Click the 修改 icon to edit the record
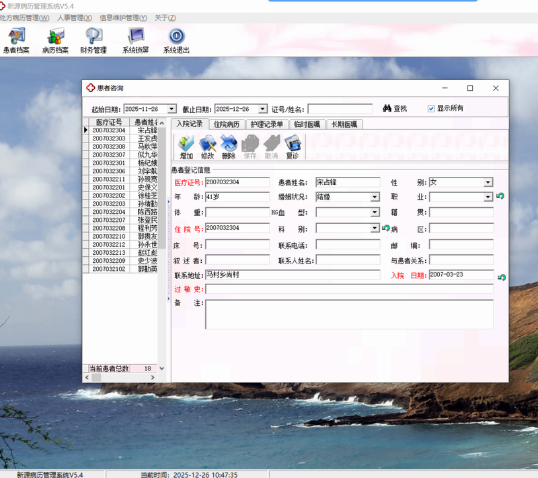The height and width of the screenshot is (478, 538). [208, 147]
